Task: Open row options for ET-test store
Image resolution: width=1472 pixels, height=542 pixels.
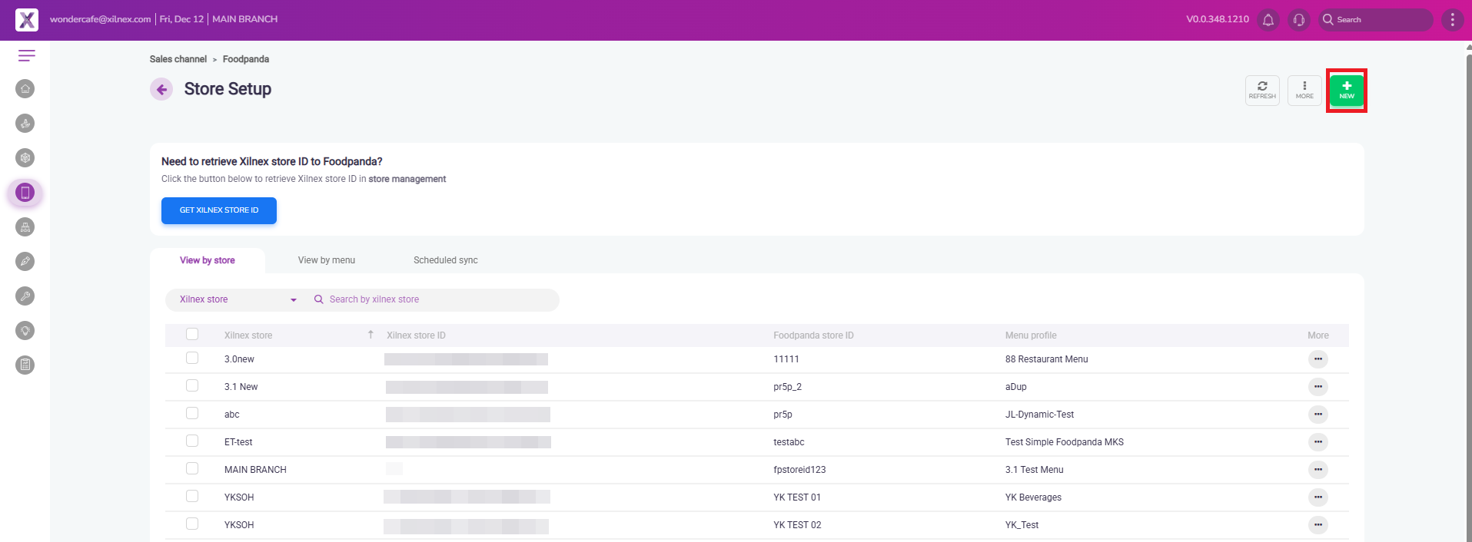Action: (1317, 442)
